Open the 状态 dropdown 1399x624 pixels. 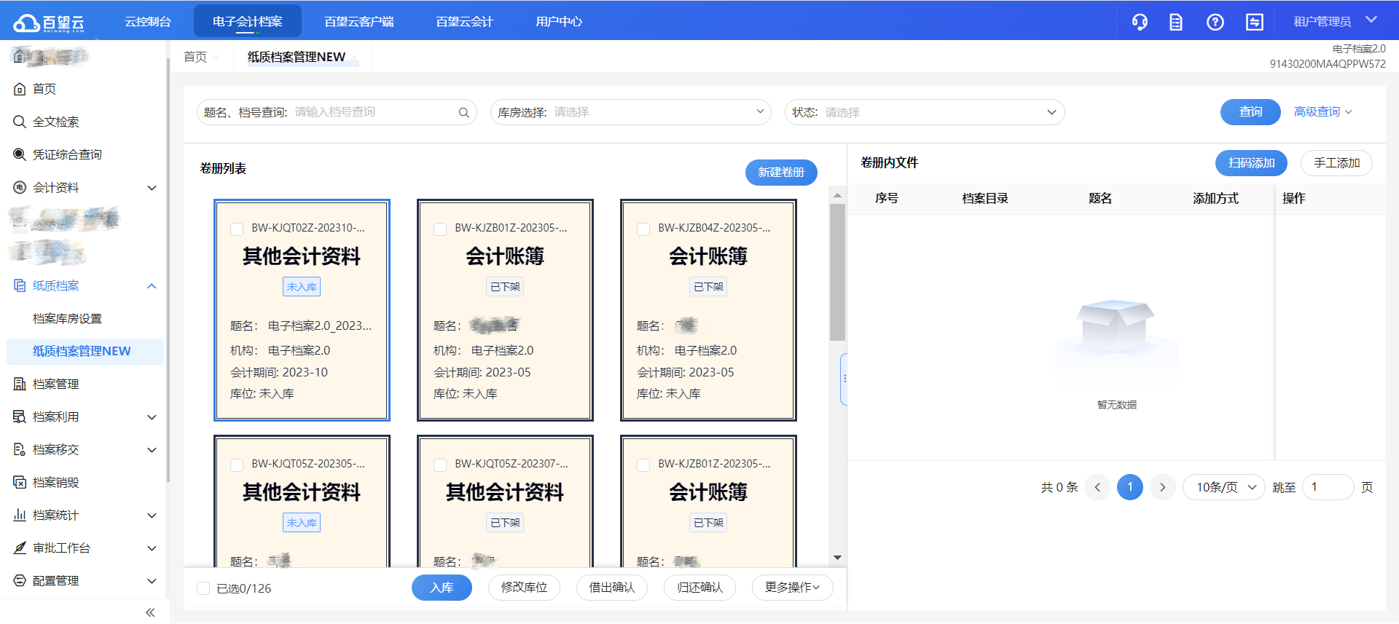pyautogui.click(x=925, y=112)
